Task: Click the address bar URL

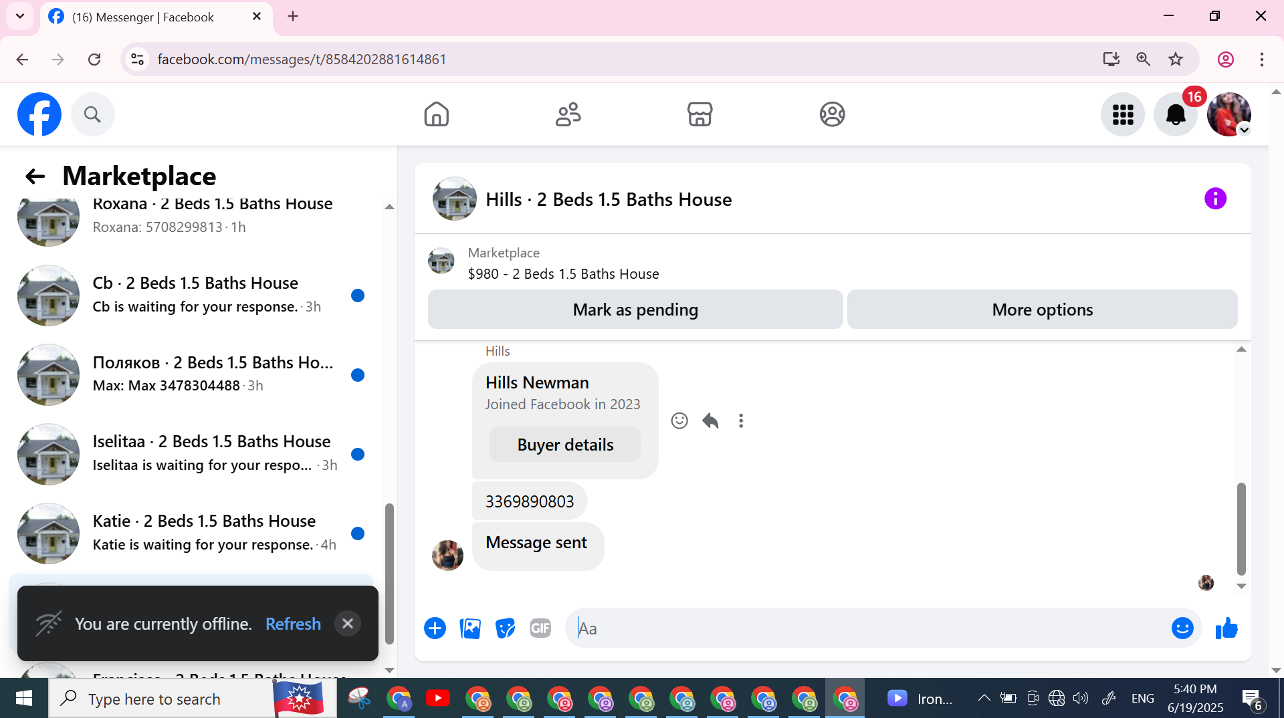Action: tap(302, 59)
